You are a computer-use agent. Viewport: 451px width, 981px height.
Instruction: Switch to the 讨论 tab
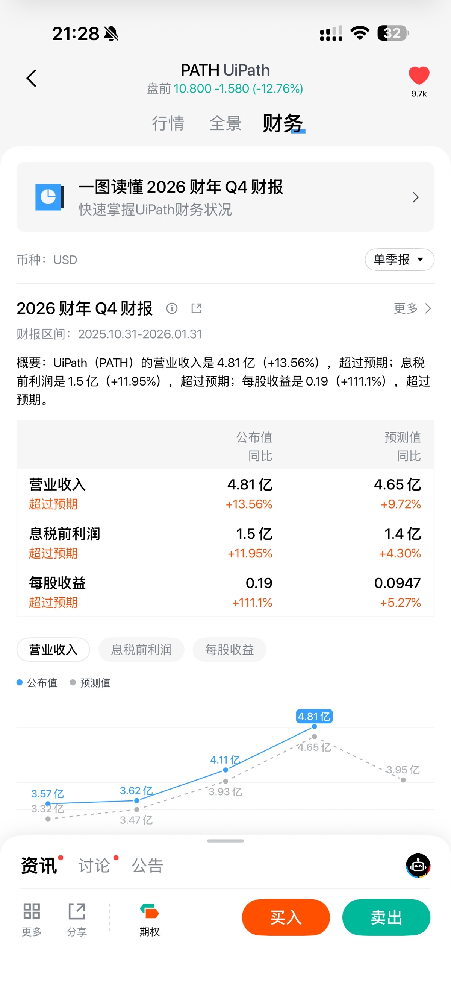[x=94, y=865]
